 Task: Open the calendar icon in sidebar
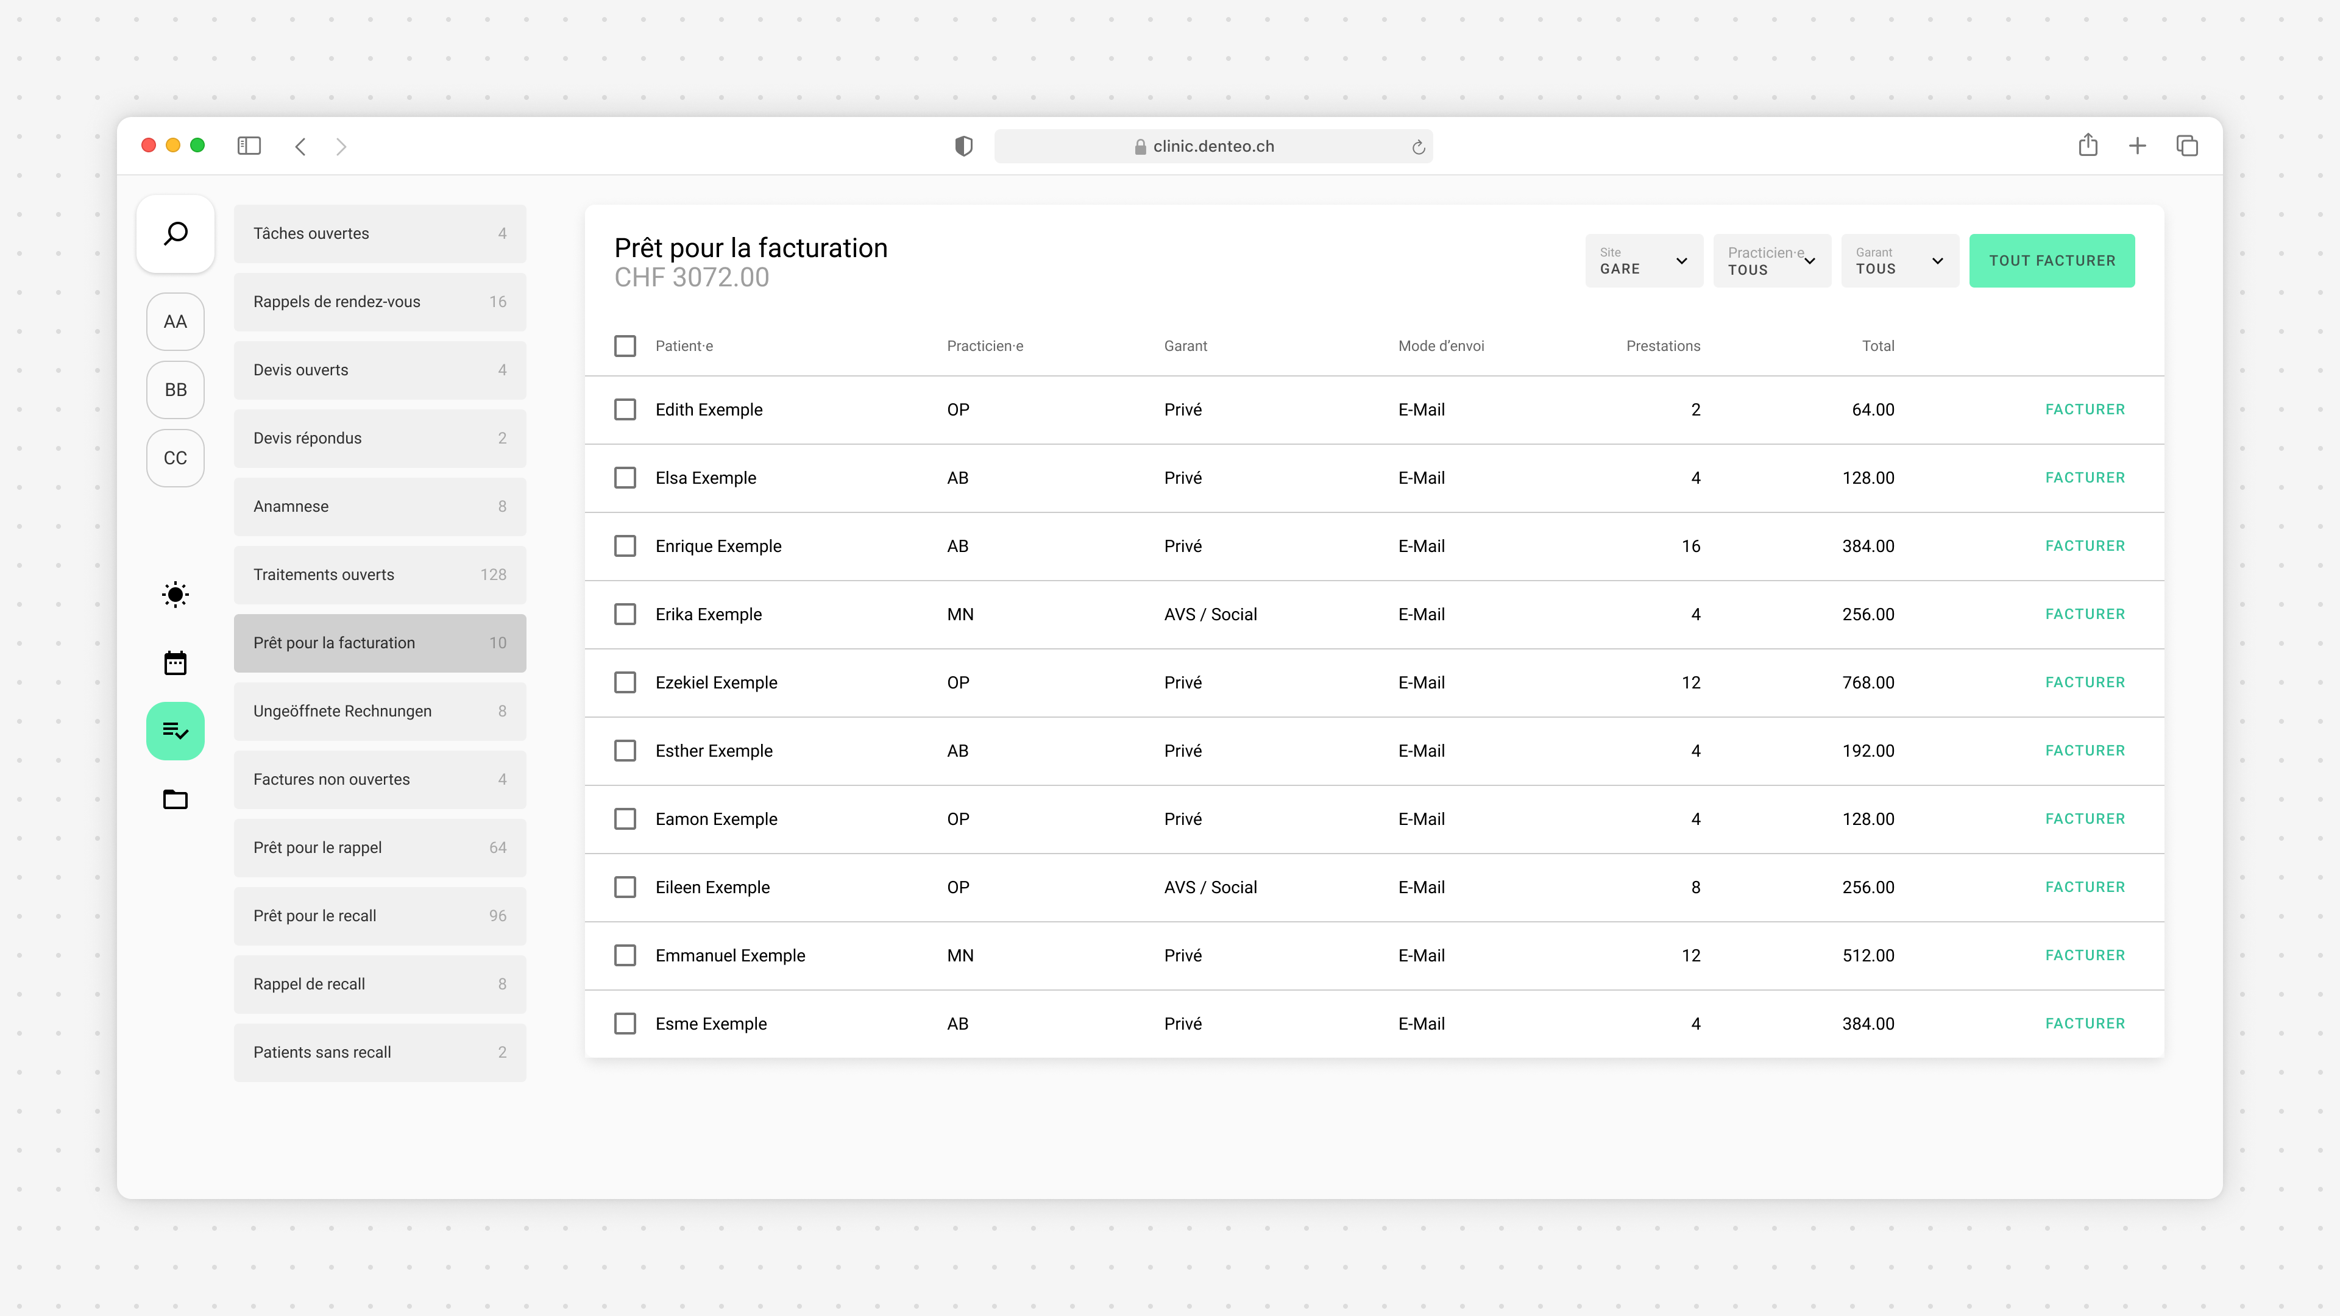[175, 663]
